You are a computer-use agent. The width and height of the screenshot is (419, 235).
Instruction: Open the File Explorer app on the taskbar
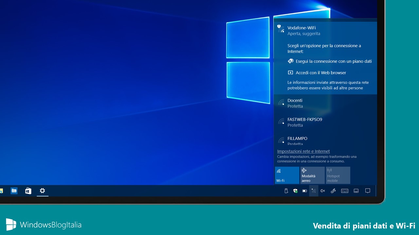coord(14,191)
